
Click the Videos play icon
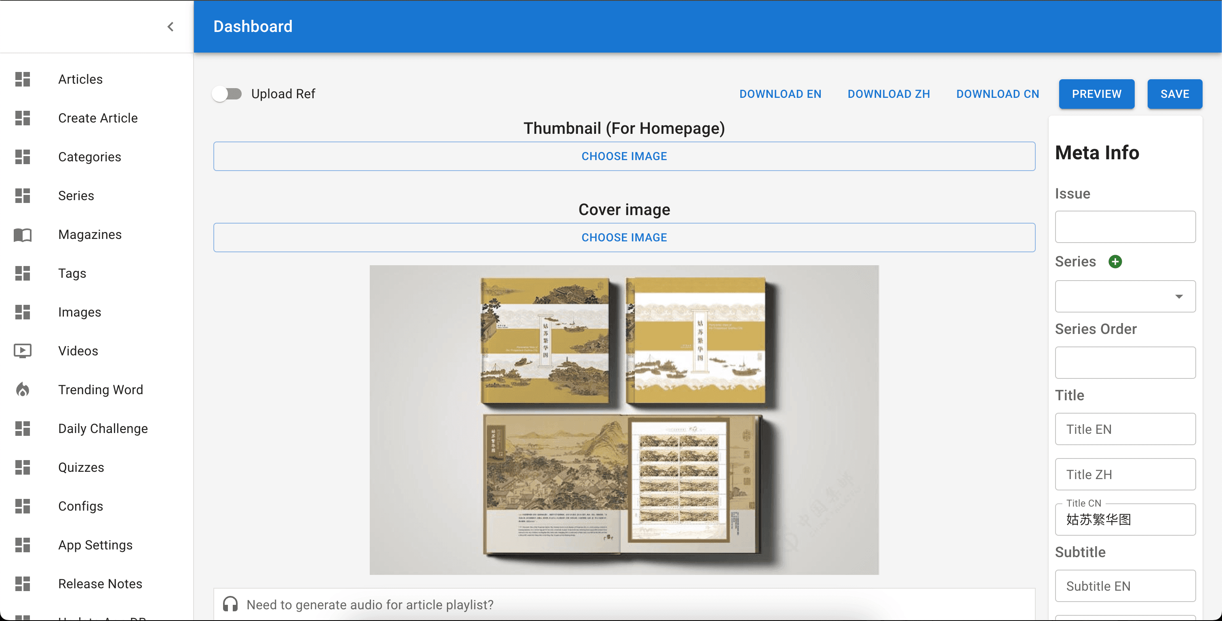coord(22,351)
